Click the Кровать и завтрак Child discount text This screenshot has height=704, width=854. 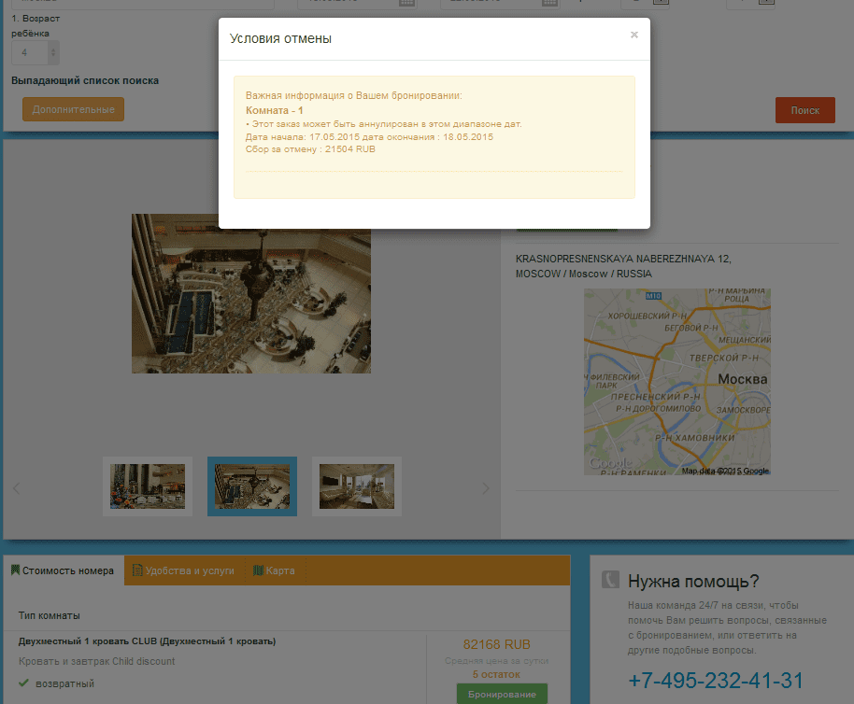coord(97,662)
